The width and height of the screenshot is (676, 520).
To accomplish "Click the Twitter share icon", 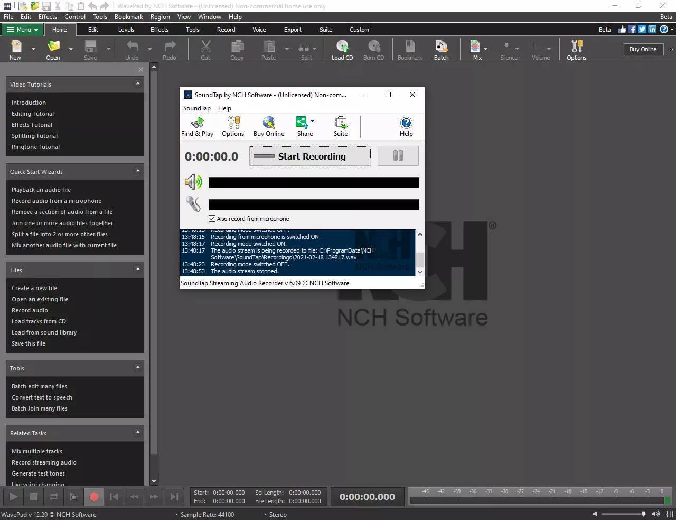I will pyautogui.click(x=642, y=30).
